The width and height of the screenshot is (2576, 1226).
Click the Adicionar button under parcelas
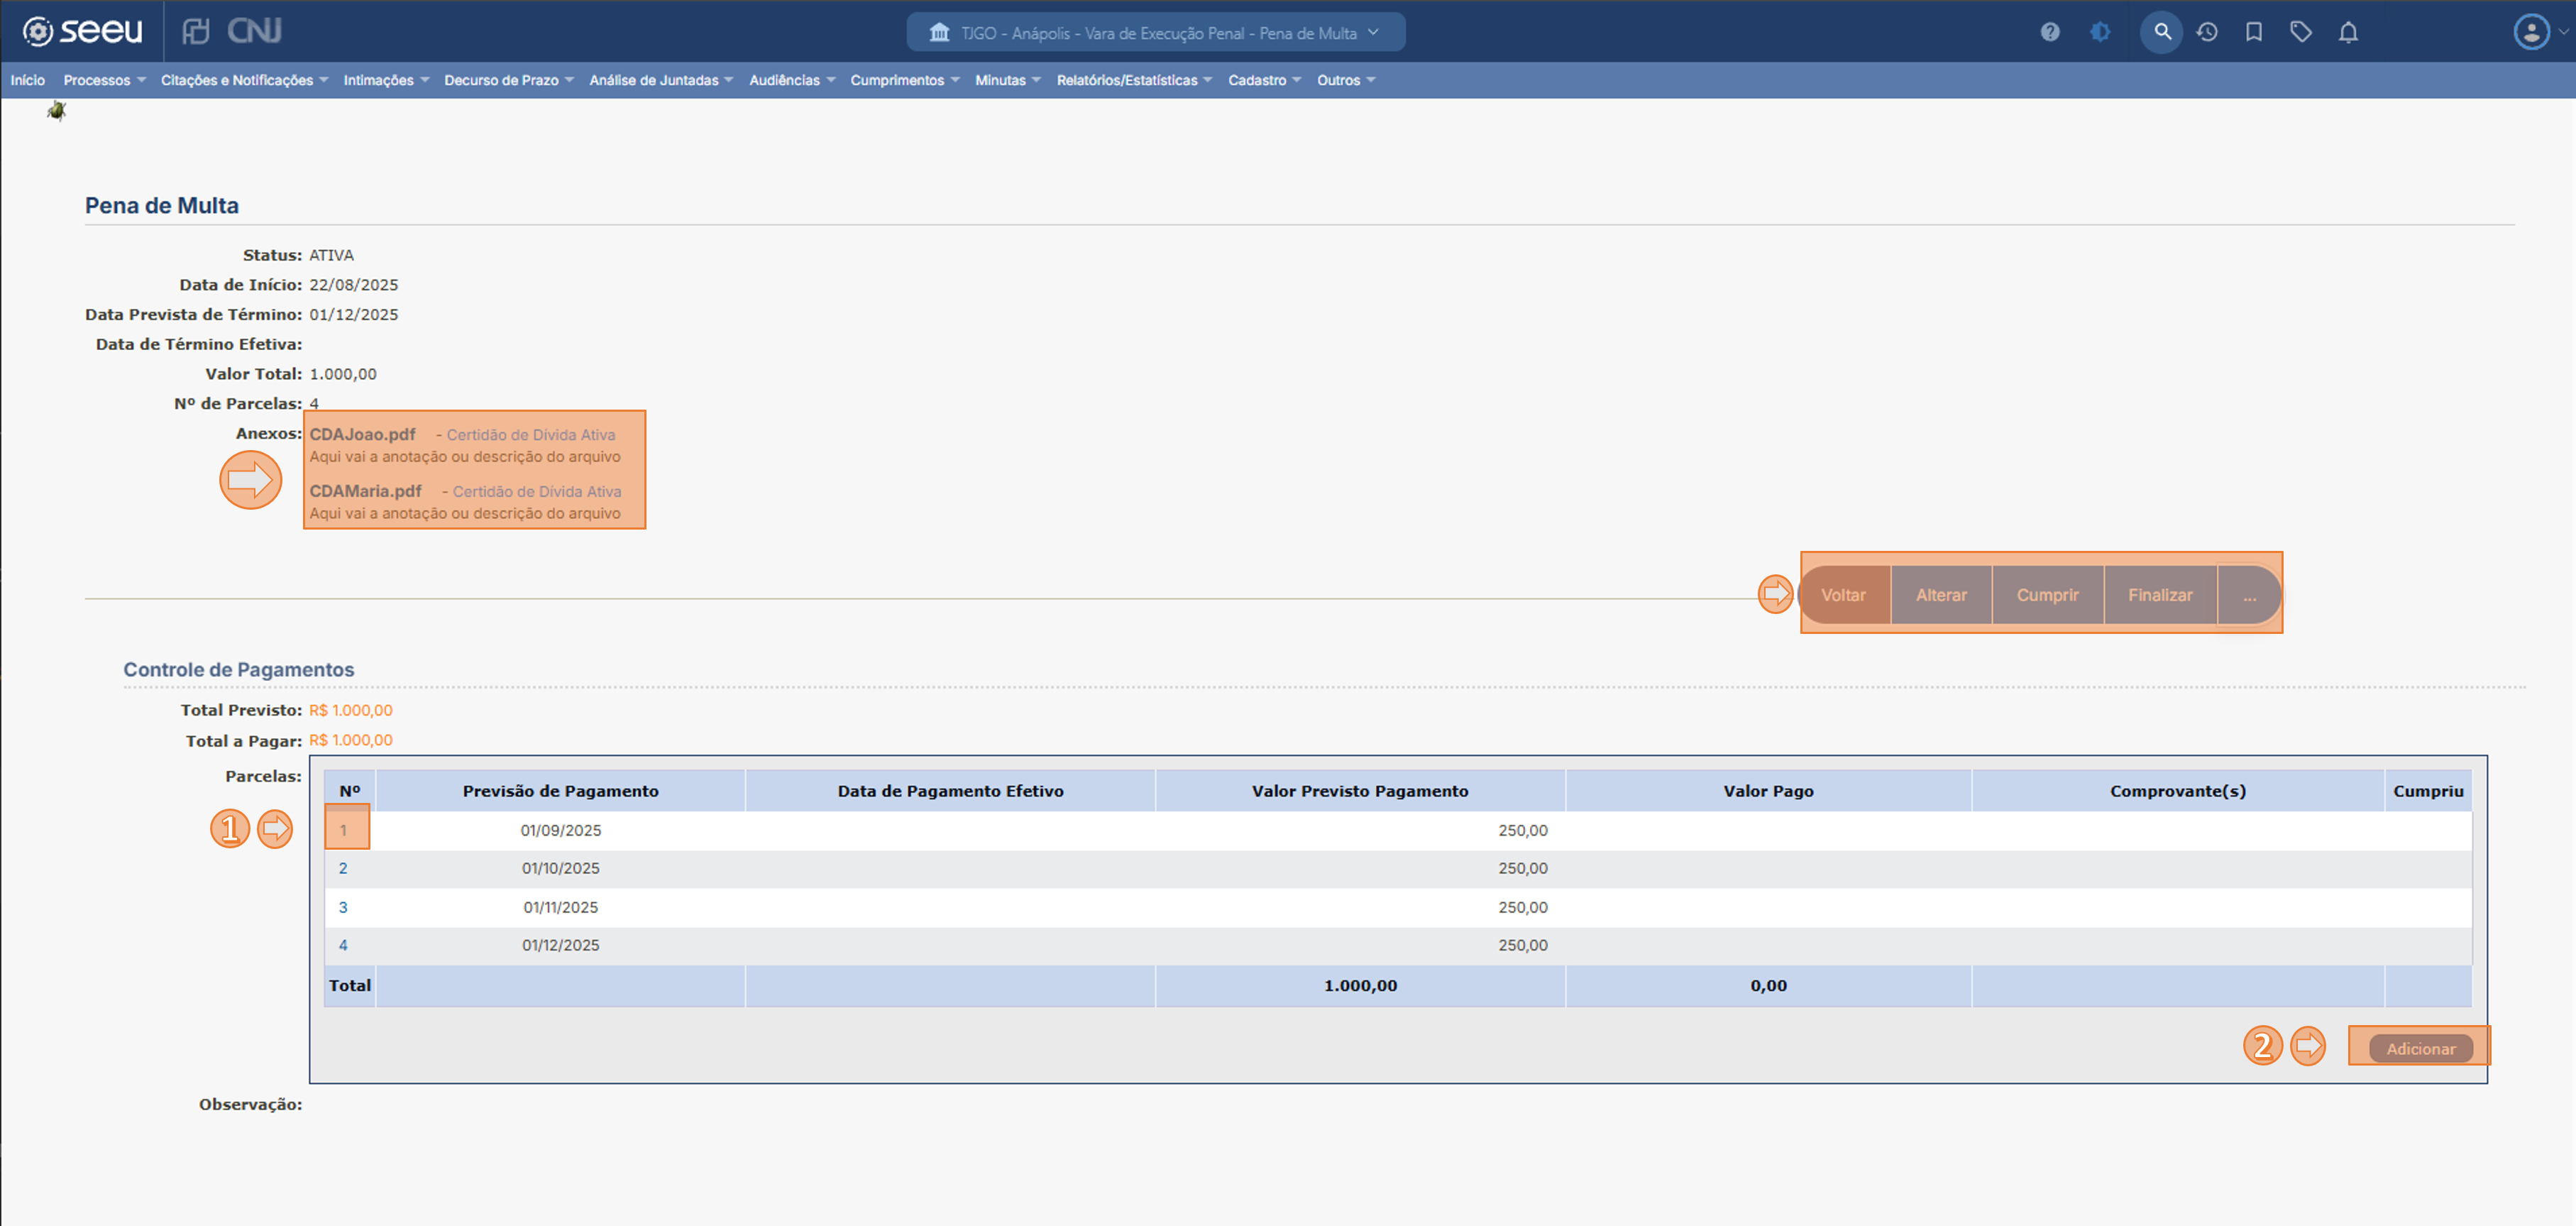click(x=2420, y=1048)
